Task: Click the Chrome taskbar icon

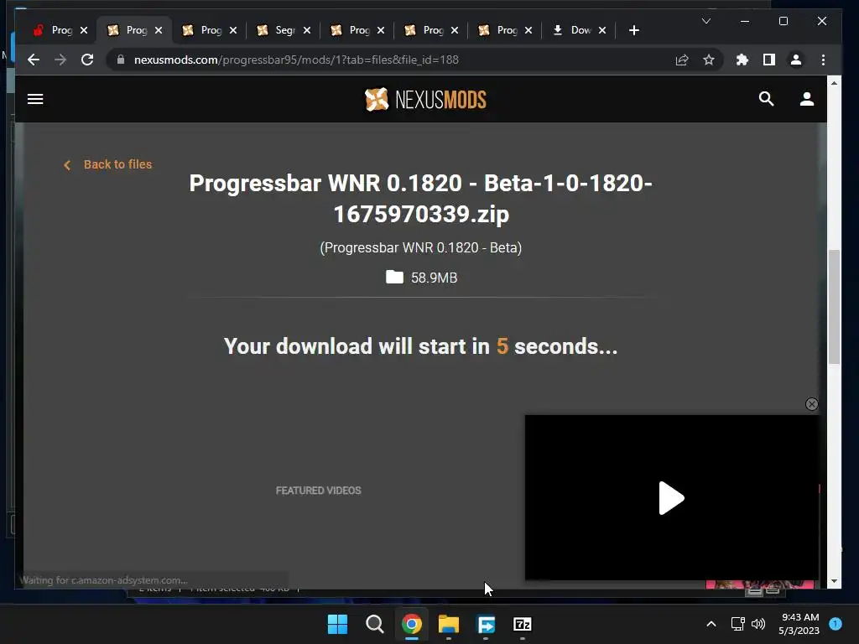Action: (x=411, y=624)
